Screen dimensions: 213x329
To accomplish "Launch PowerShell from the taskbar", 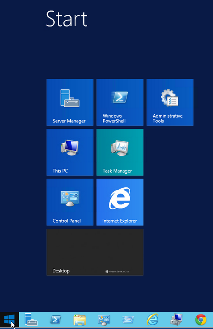I will click(55, 320).
